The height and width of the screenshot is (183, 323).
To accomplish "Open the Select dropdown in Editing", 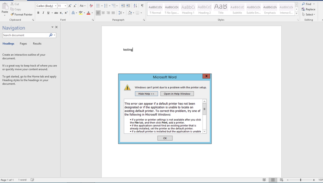I will click(x=308, y=15).
